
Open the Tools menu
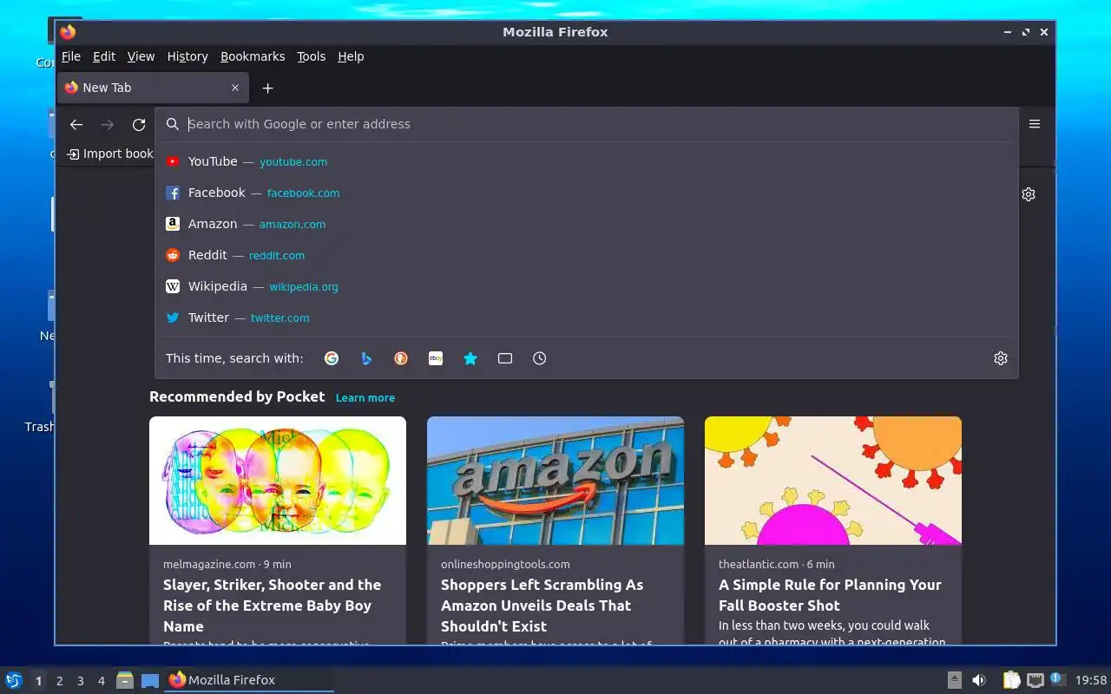tap(311, 56)
